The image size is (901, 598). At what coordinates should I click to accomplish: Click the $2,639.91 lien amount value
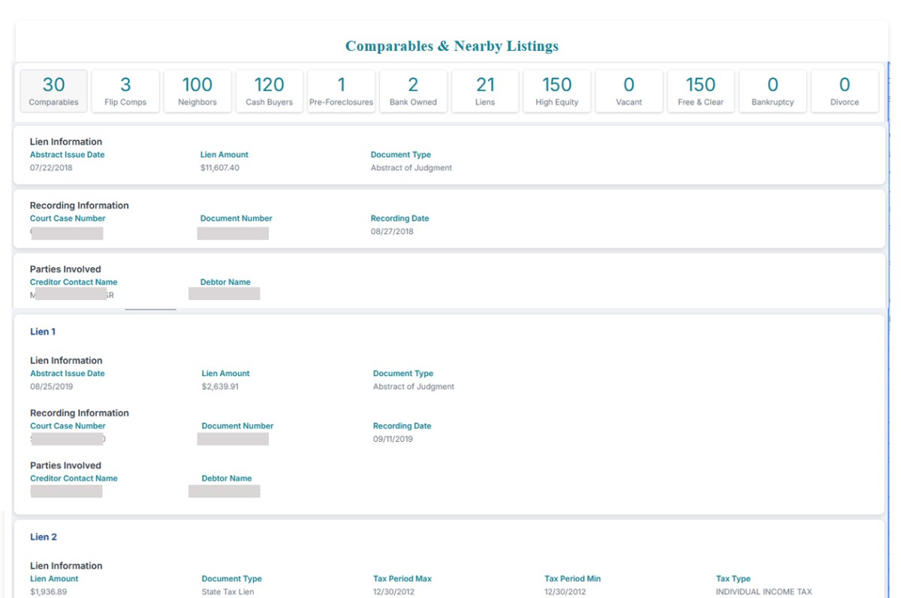[x=221, y=387]
